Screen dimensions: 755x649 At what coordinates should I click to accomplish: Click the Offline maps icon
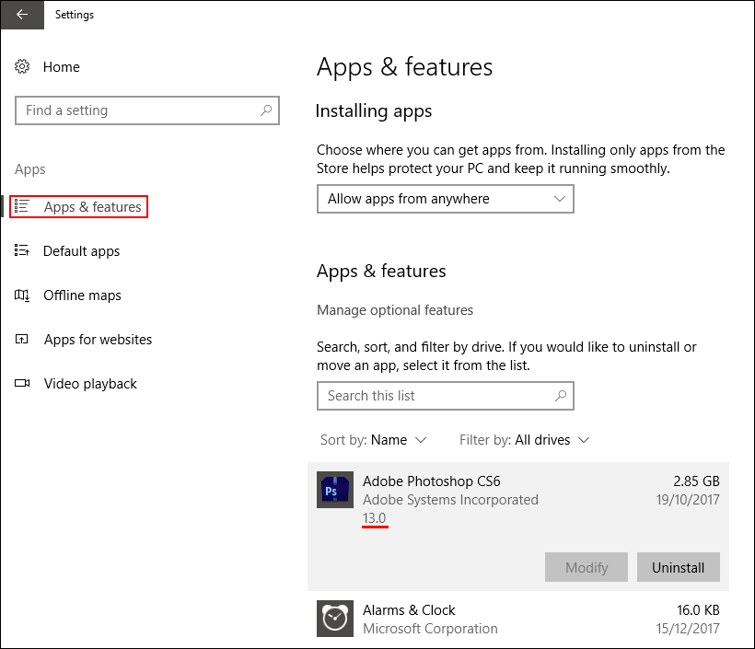coord(22,295)
